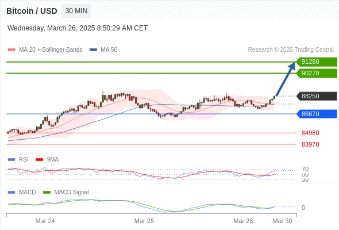The width and height of the screenshot is (339, 230).
Task: Select the 91280 green resistance price tag
Action: [x=317, y=62]
